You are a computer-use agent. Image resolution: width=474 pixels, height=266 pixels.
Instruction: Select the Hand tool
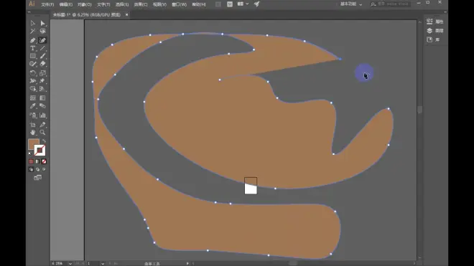click(32, 132)
